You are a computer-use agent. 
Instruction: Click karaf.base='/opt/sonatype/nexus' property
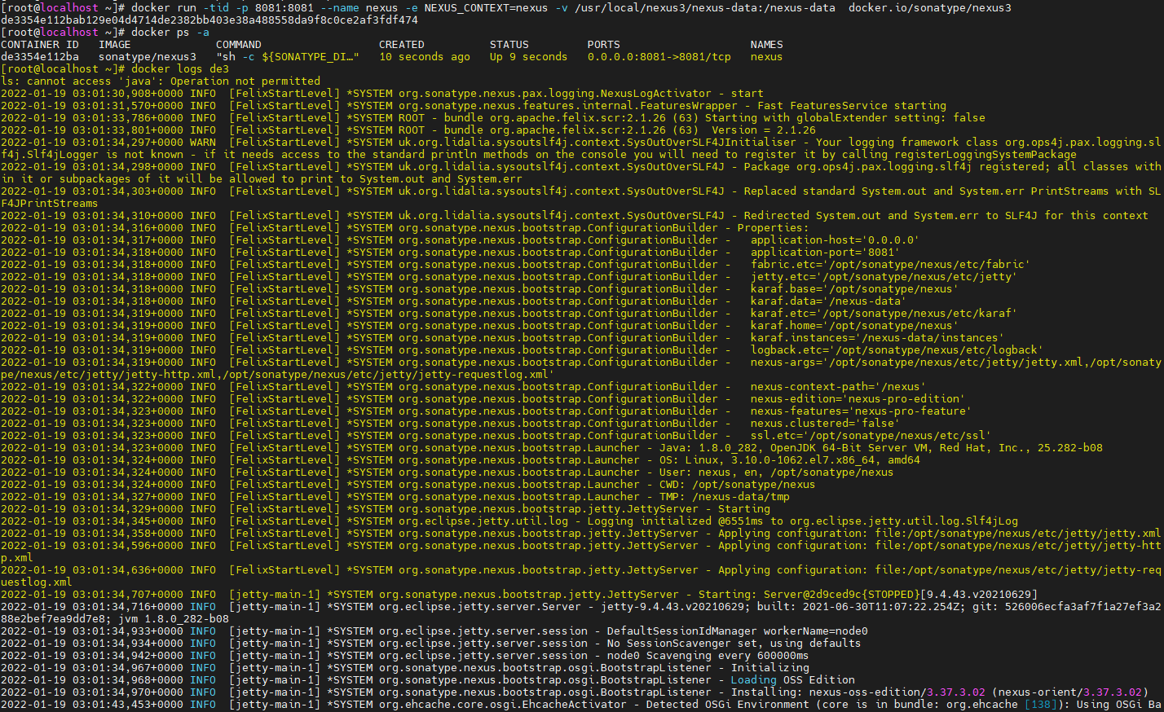[855, 288]
